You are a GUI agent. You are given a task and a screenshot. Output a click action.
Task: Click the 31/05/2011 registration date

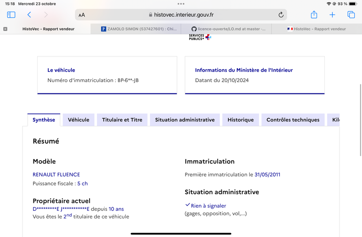coord(267,175)
